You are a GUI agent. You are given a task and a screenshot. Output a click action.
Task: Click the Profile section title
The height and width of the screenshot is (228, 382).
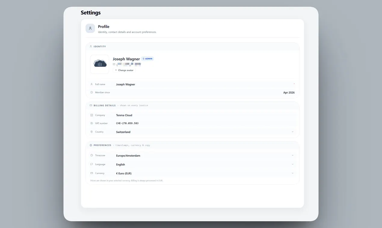[103, 26]
